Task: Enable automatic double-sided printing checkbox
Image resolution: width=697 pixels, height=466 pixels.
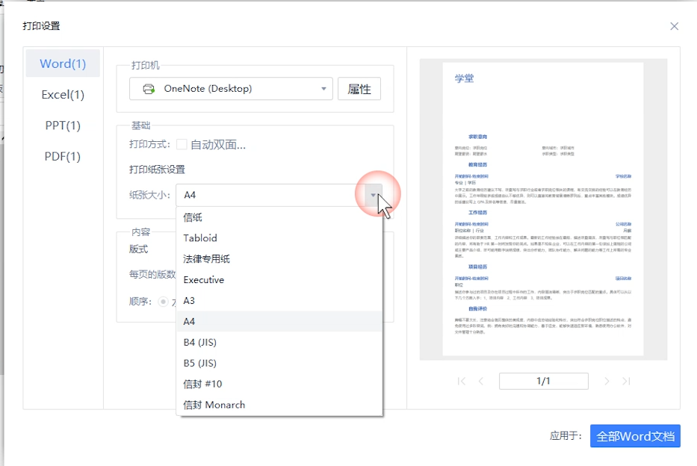Action: (182, 145)
